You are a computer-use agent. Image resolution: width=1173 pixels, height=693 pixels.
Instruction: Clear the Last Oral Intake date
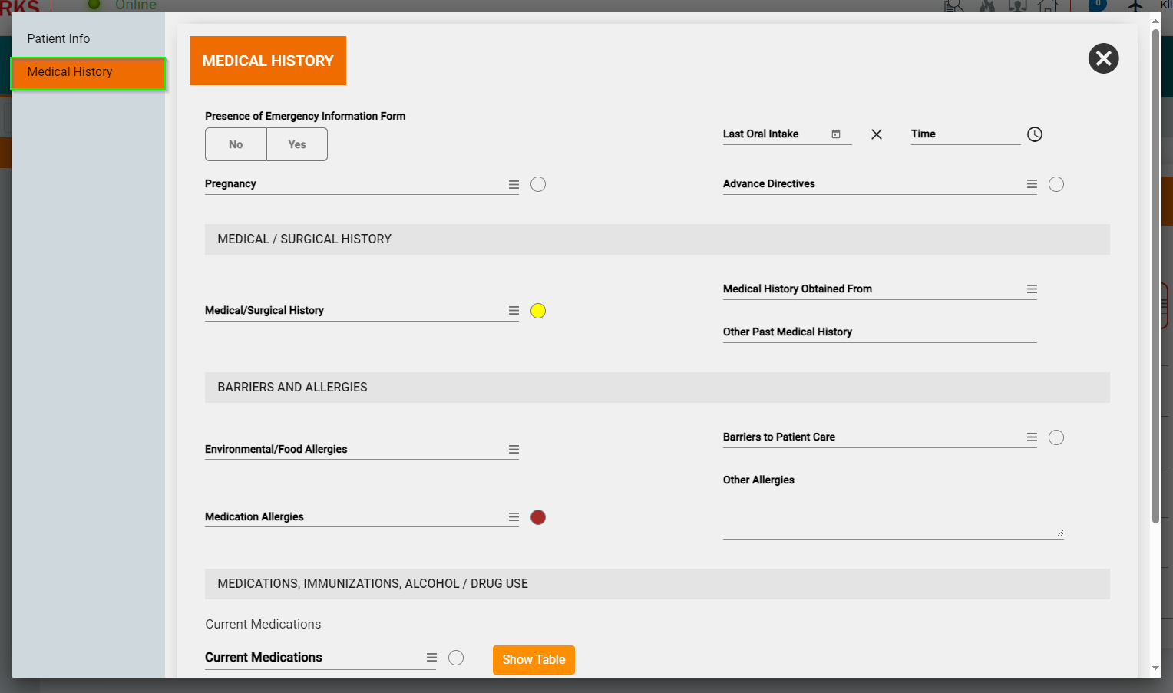877,134
